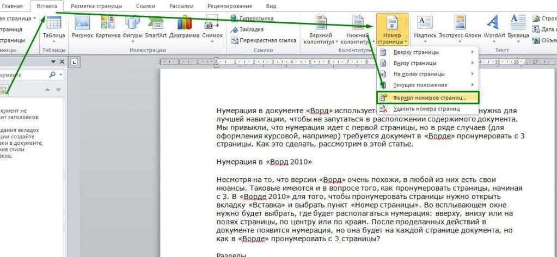Open the navigation pane options arrow
The height and width of the screenshot is (257, 557).
[53, 62]
